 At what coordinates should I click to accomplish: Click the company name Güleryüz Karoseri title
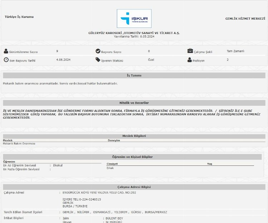click(134, 33)
